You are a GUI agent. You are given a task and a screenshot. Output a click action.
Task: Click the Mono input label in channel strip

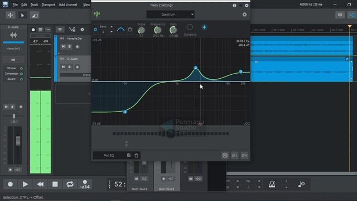13,49
